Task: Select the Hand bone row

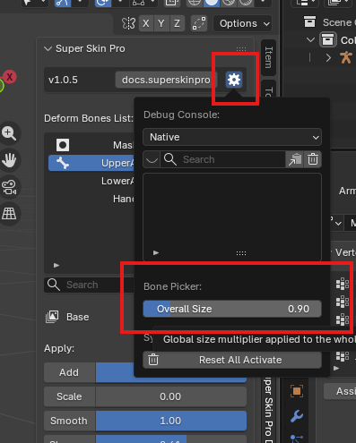Action: coord(91,199)
